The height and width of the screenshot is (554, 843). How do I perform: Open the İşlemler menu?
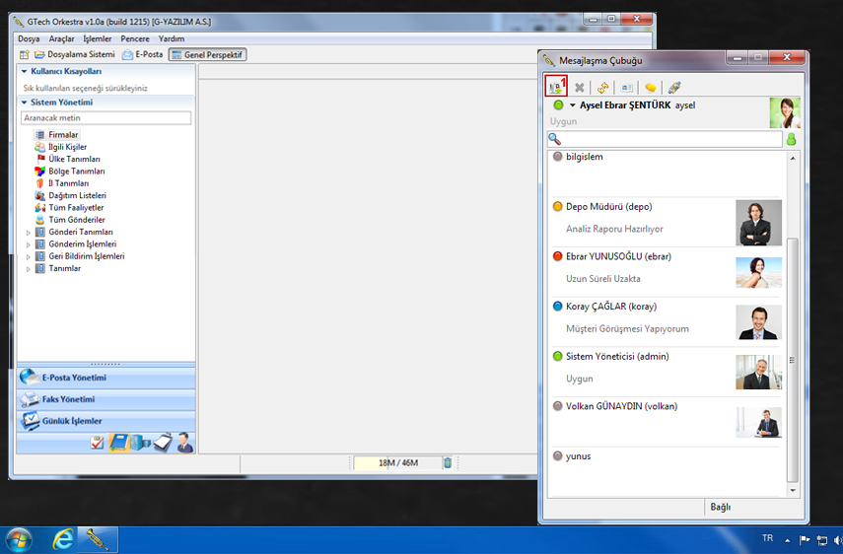[x=98, y=38]
